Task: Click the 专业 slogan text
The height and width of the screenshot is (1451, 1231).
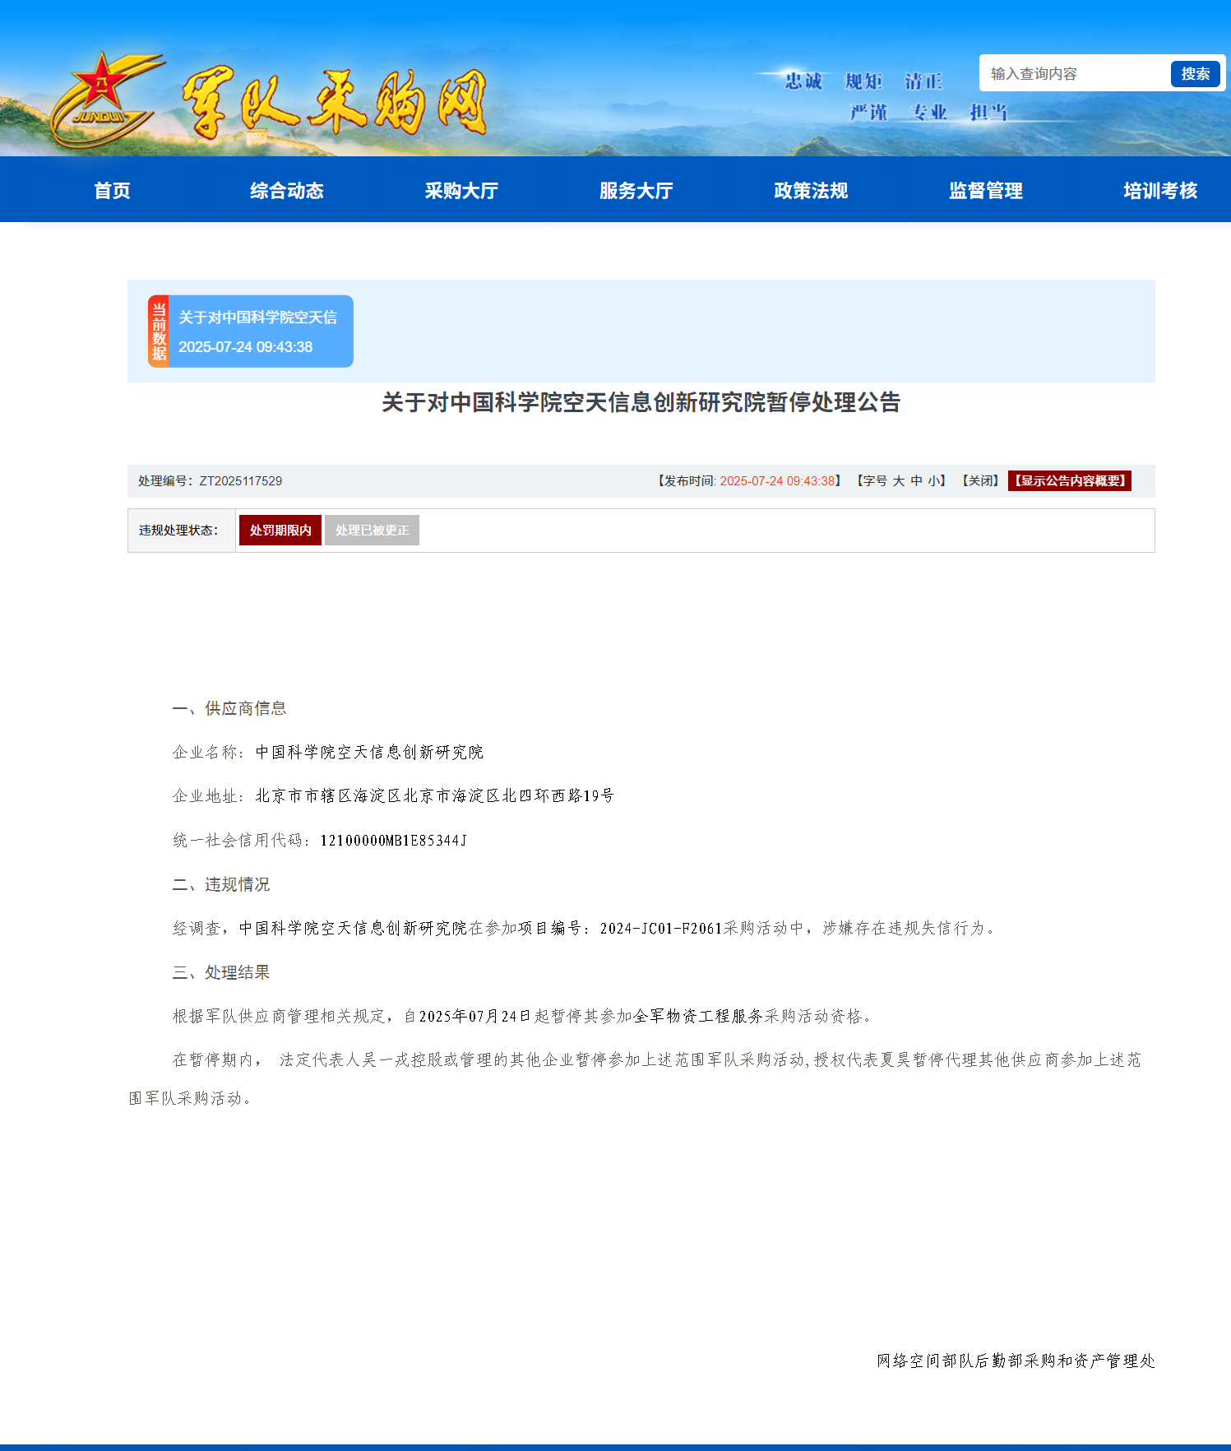Action: pos(930,112)
